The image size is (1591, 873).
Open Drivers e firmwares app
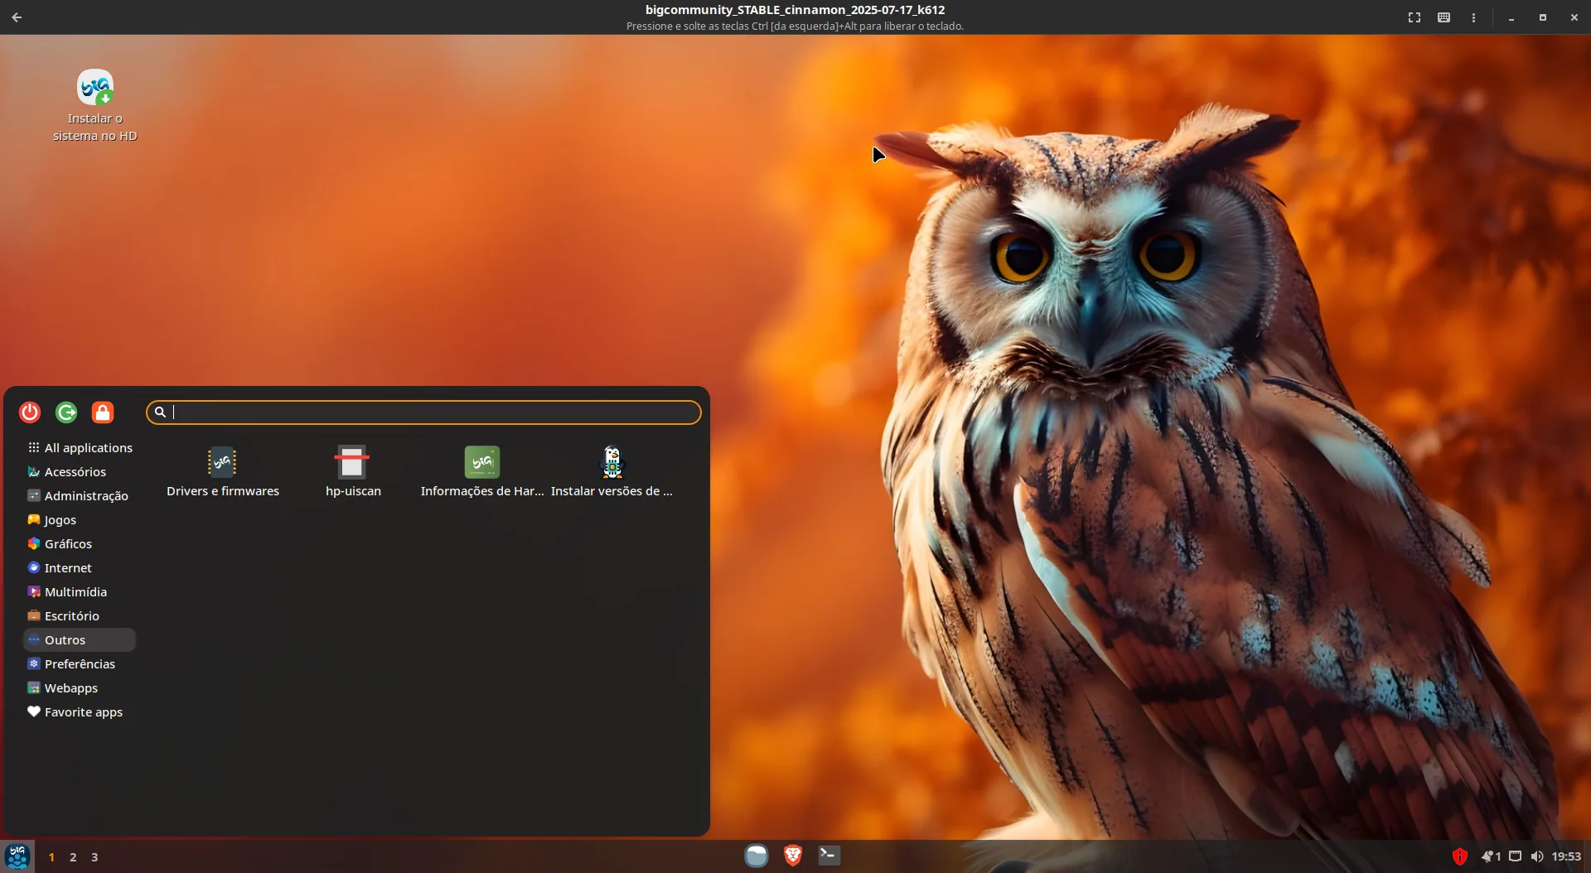[222, 472]
